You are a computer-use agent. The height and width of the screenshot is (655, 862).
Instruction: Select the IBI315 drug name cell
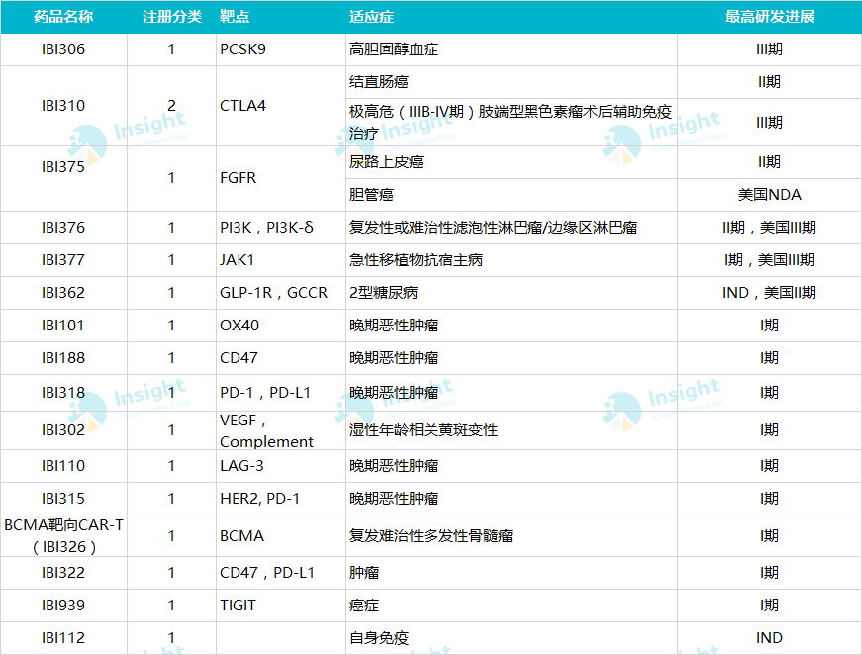pyautogui.click(x=63, y=499)
